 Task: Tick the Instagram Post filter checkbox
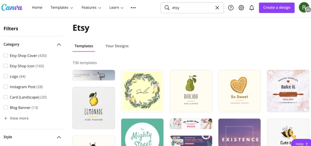click(6, 87)
